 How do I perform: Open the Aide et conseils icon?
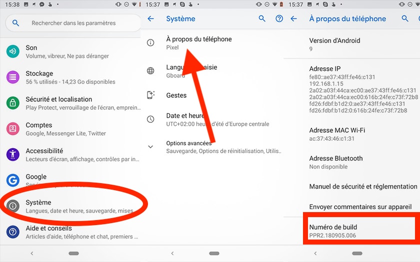point(13,232)
